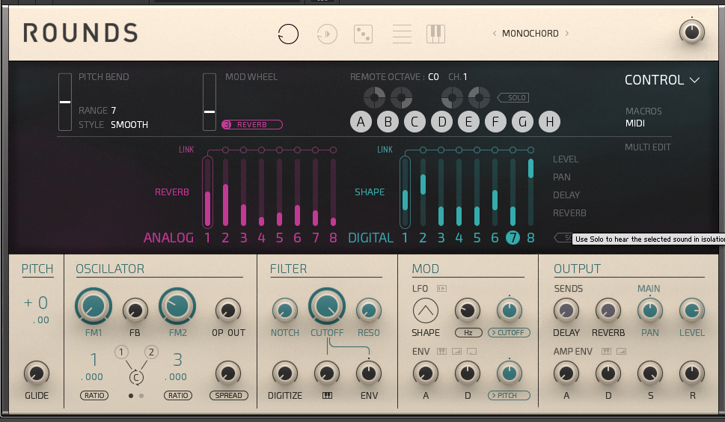
Task: Click carrier circle C in oscillator algorithm
Action: pos(136,377)
